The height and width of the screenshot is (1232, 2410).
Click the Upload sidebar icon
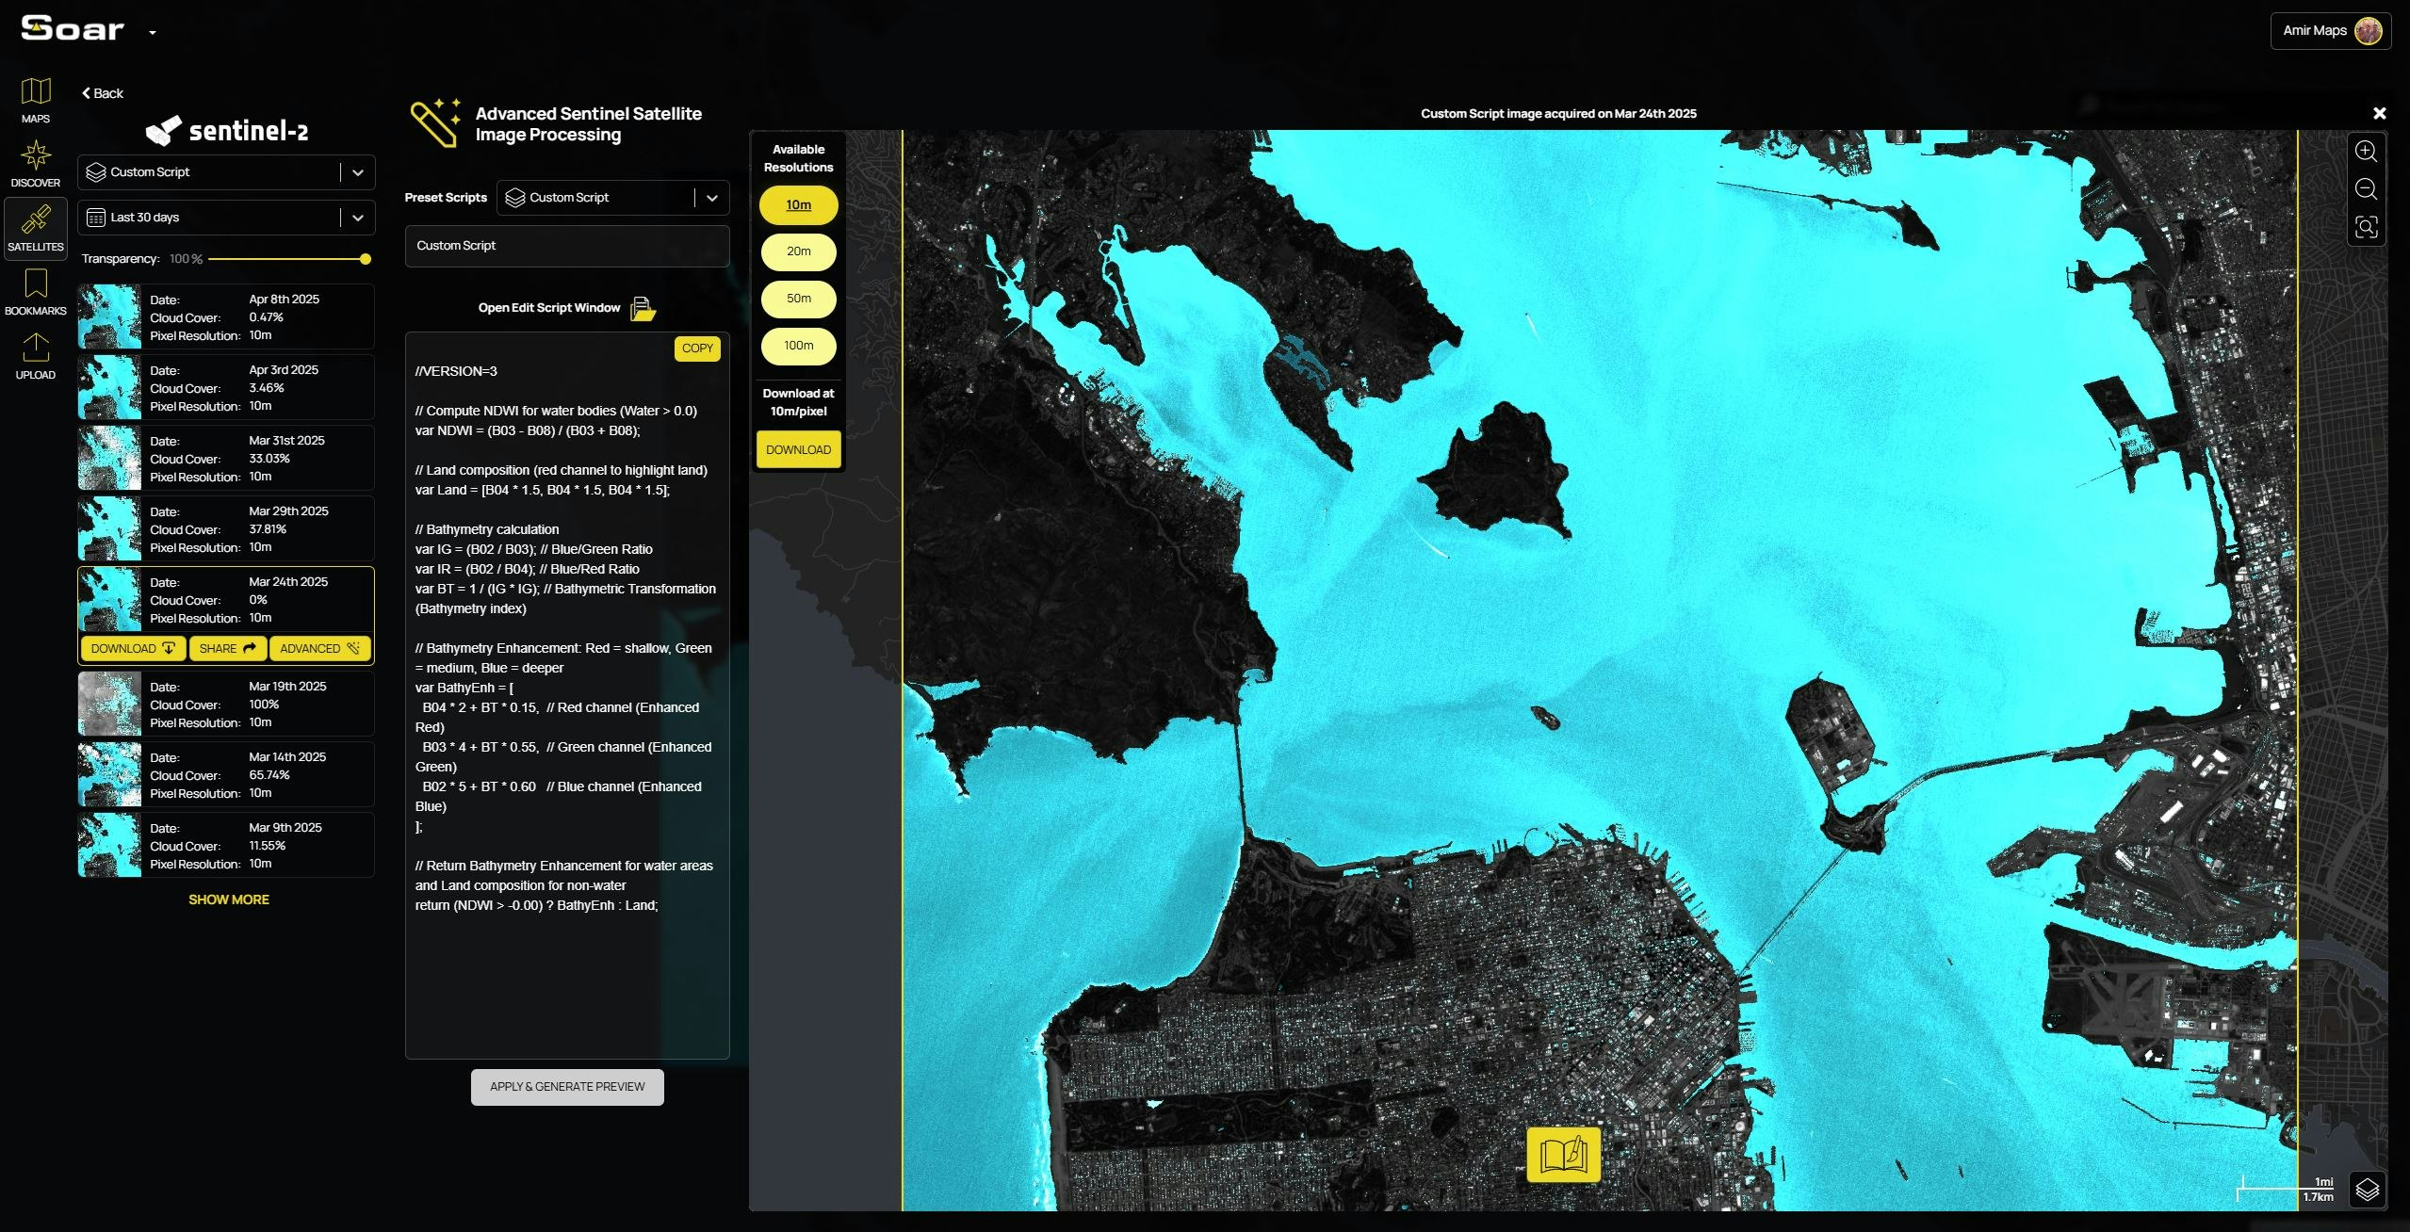pos(36,355)
